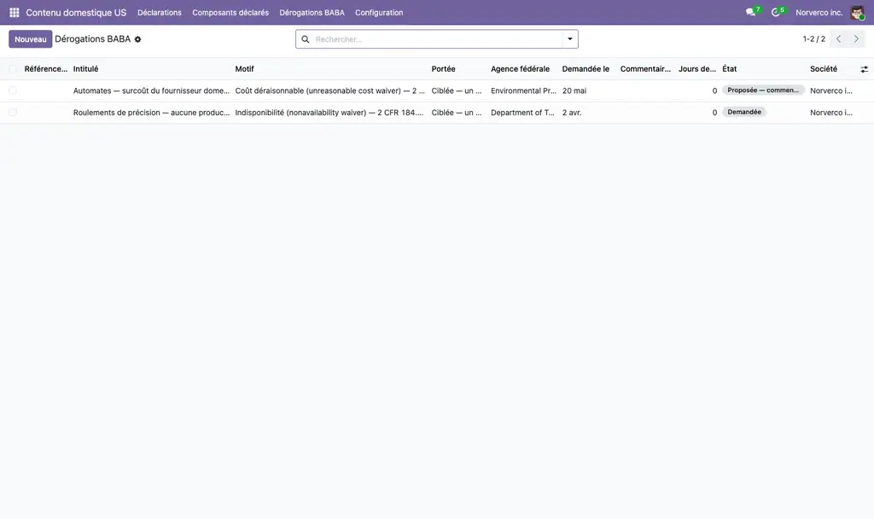This screenshot has width=874, height=519.
Task: Open the Configuration menu
Action: pyautogui.click(x=379, y=12)
